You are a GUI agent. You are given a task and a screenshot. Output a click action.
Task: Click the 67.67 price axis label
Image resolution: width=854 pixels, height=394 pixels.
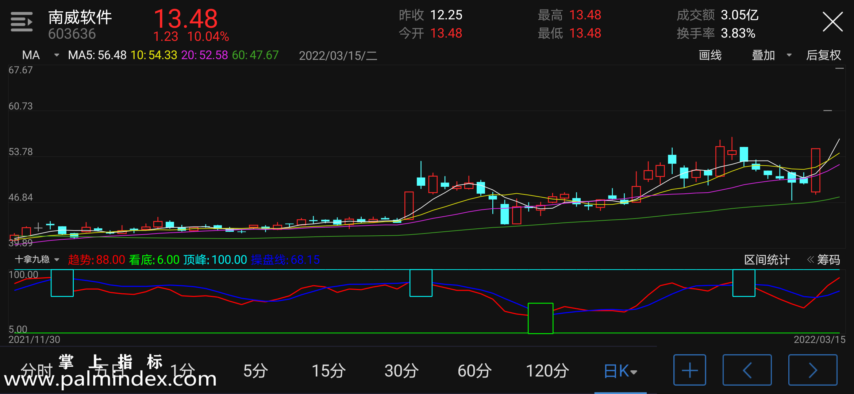point(20,70)
